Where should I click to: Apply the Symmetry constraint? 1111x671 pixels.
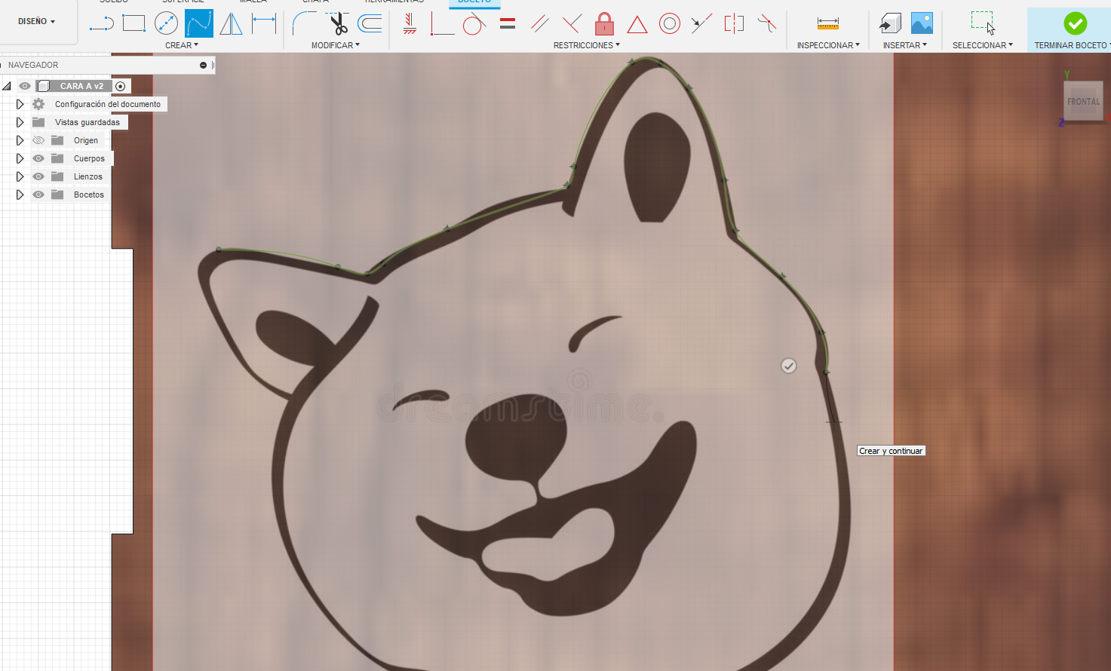point(734,24)
